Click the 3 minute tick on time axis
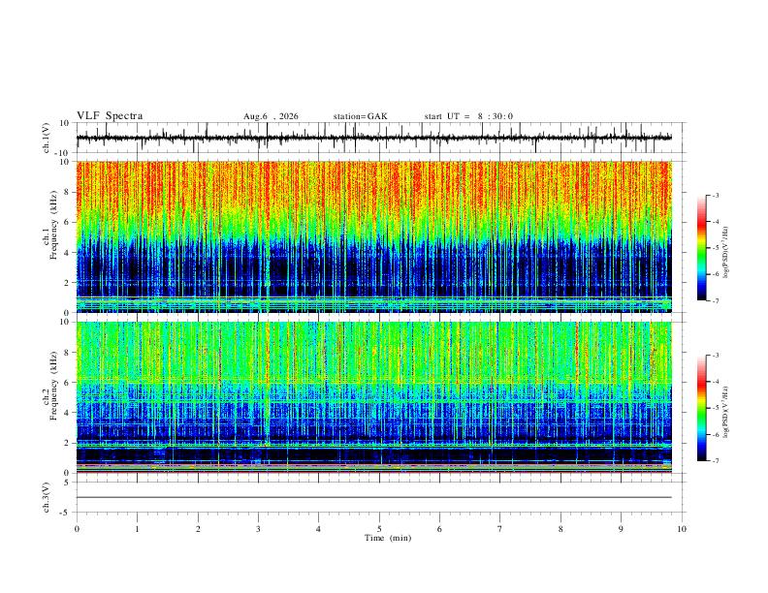Image resolution: width=768 pixels, height=593 pixels. point(258,529)
